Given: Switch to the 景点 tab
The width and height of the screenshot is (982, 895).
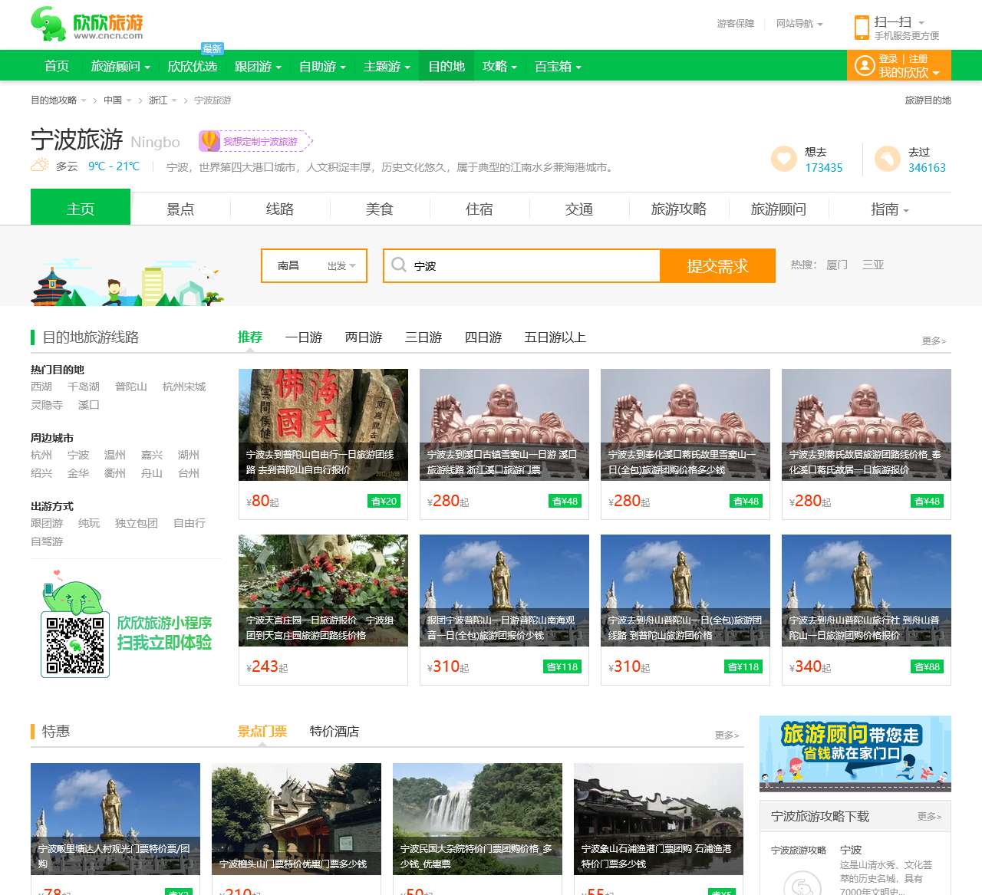Looking at the screenshot, I should 180,209.
